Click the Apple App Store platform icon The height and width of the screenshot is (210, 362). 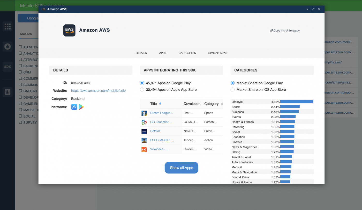74,107
